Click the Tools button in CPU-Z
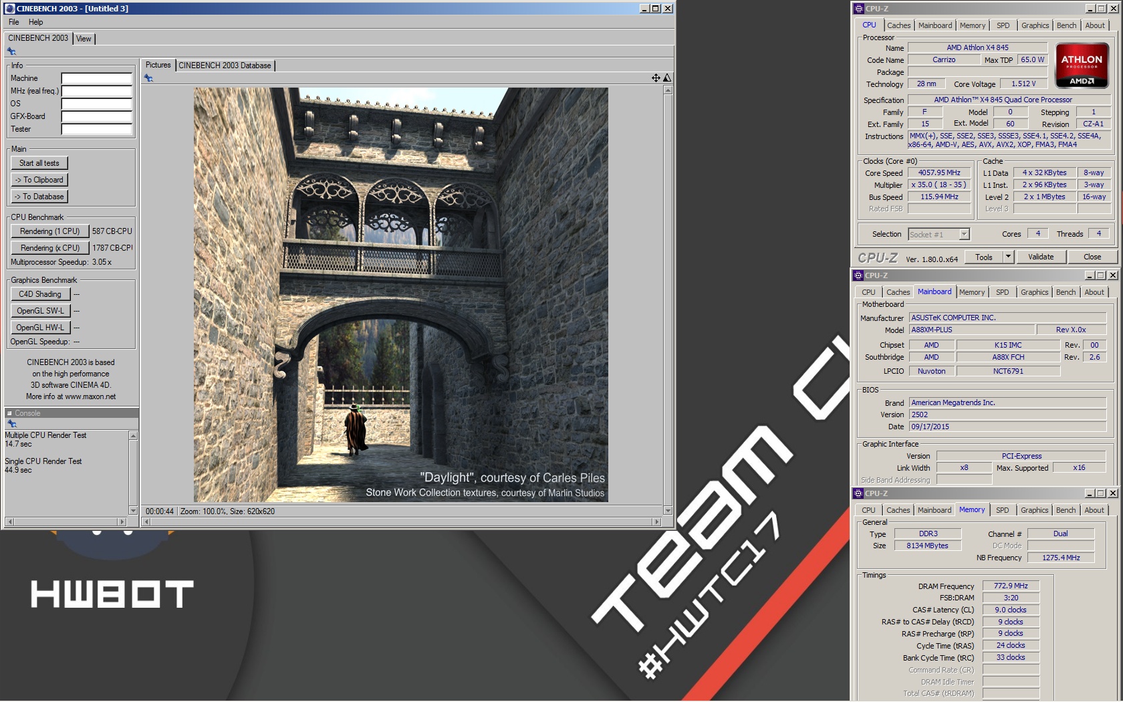 pyautogui.click(x=984, y=257)
